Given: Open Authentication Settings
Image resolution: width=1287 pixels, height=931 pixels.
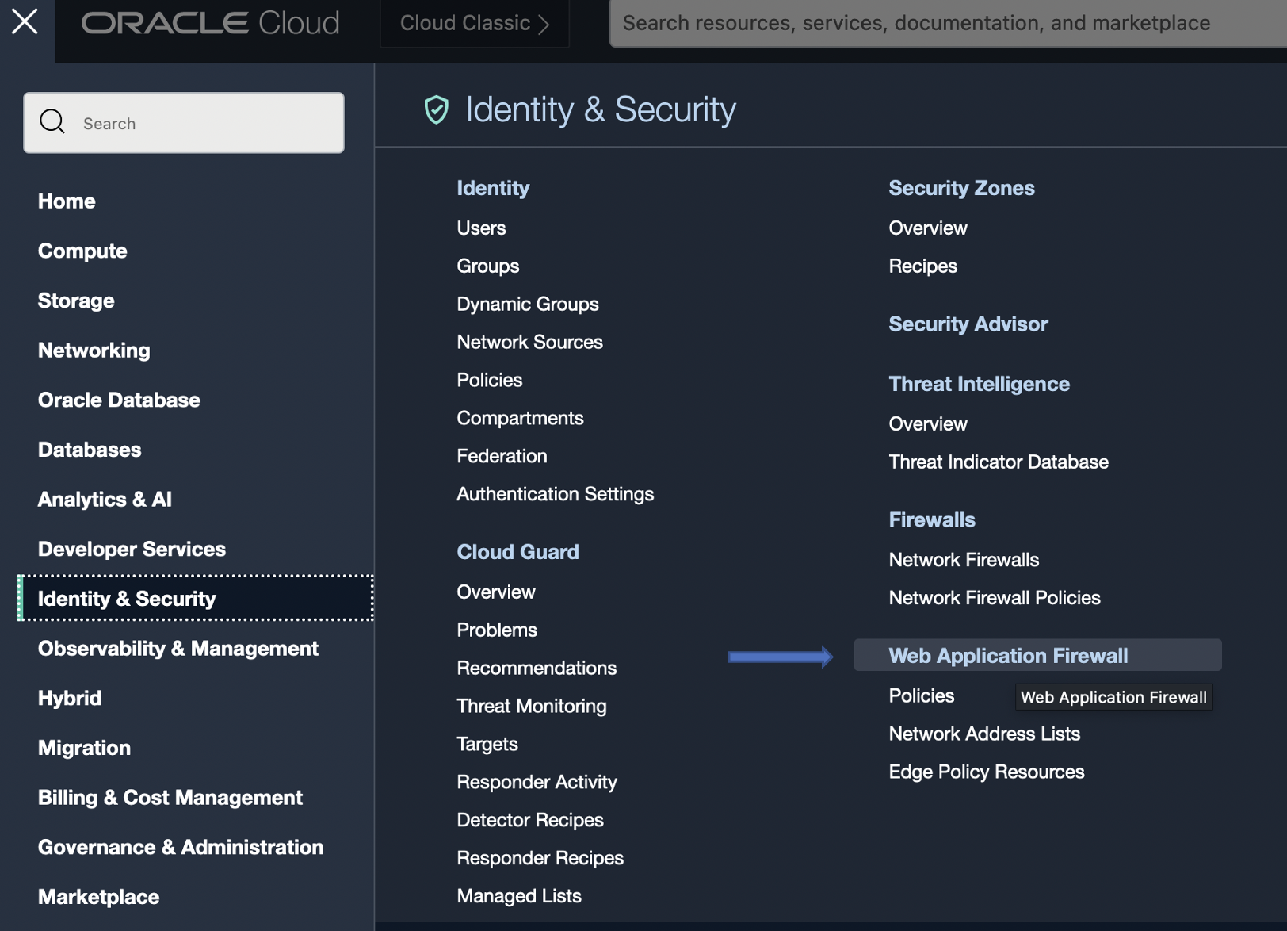Looking at the screenshot, I should [555, 493].
